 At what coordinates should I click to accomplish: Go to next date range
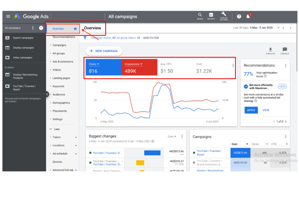click(290, 28)
